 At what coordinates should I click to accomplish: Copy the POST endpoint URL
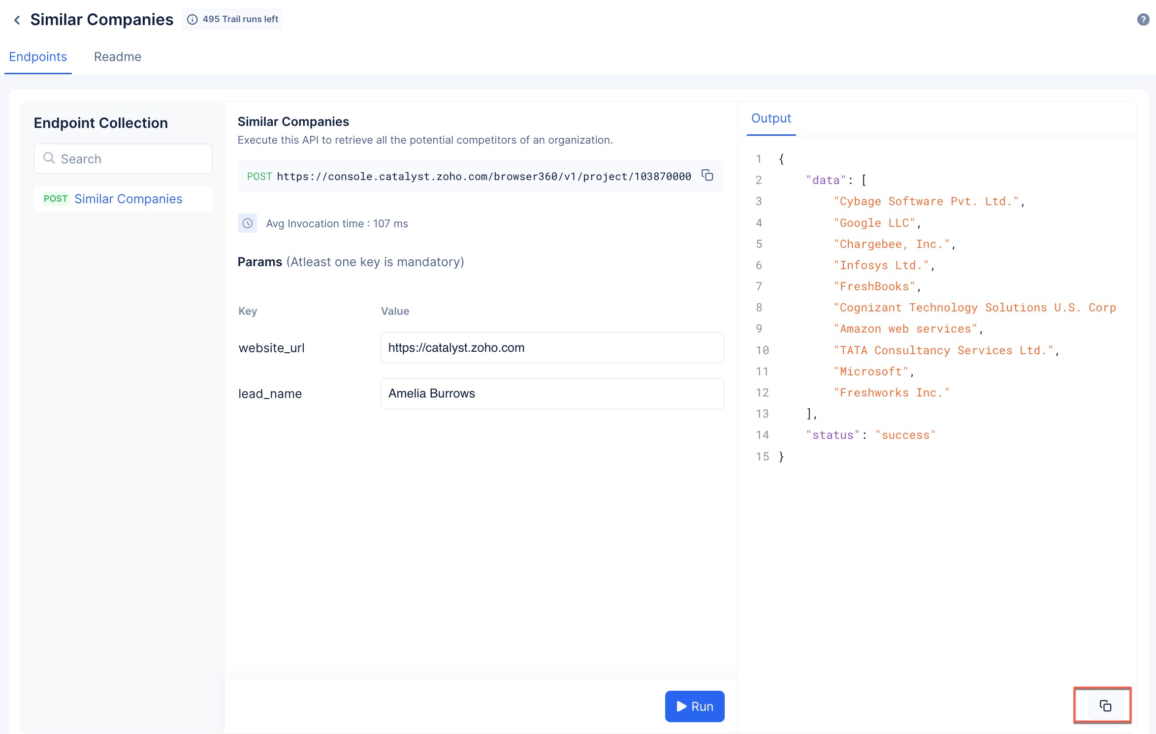(x=707, y=175)
